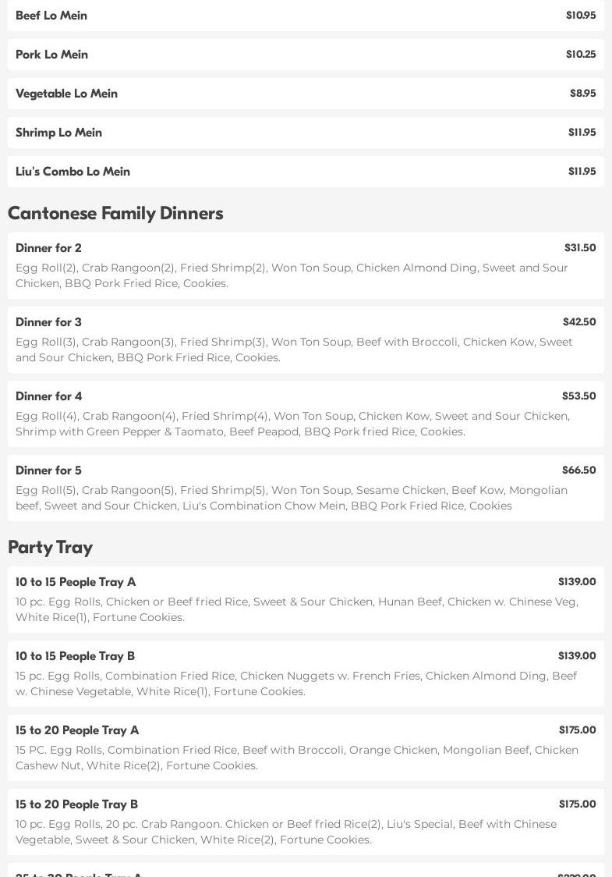The width and height of the screenshot is (612, 877).
Task: Choose Pork Lo Mein from the menu
Action: [51, 55]
